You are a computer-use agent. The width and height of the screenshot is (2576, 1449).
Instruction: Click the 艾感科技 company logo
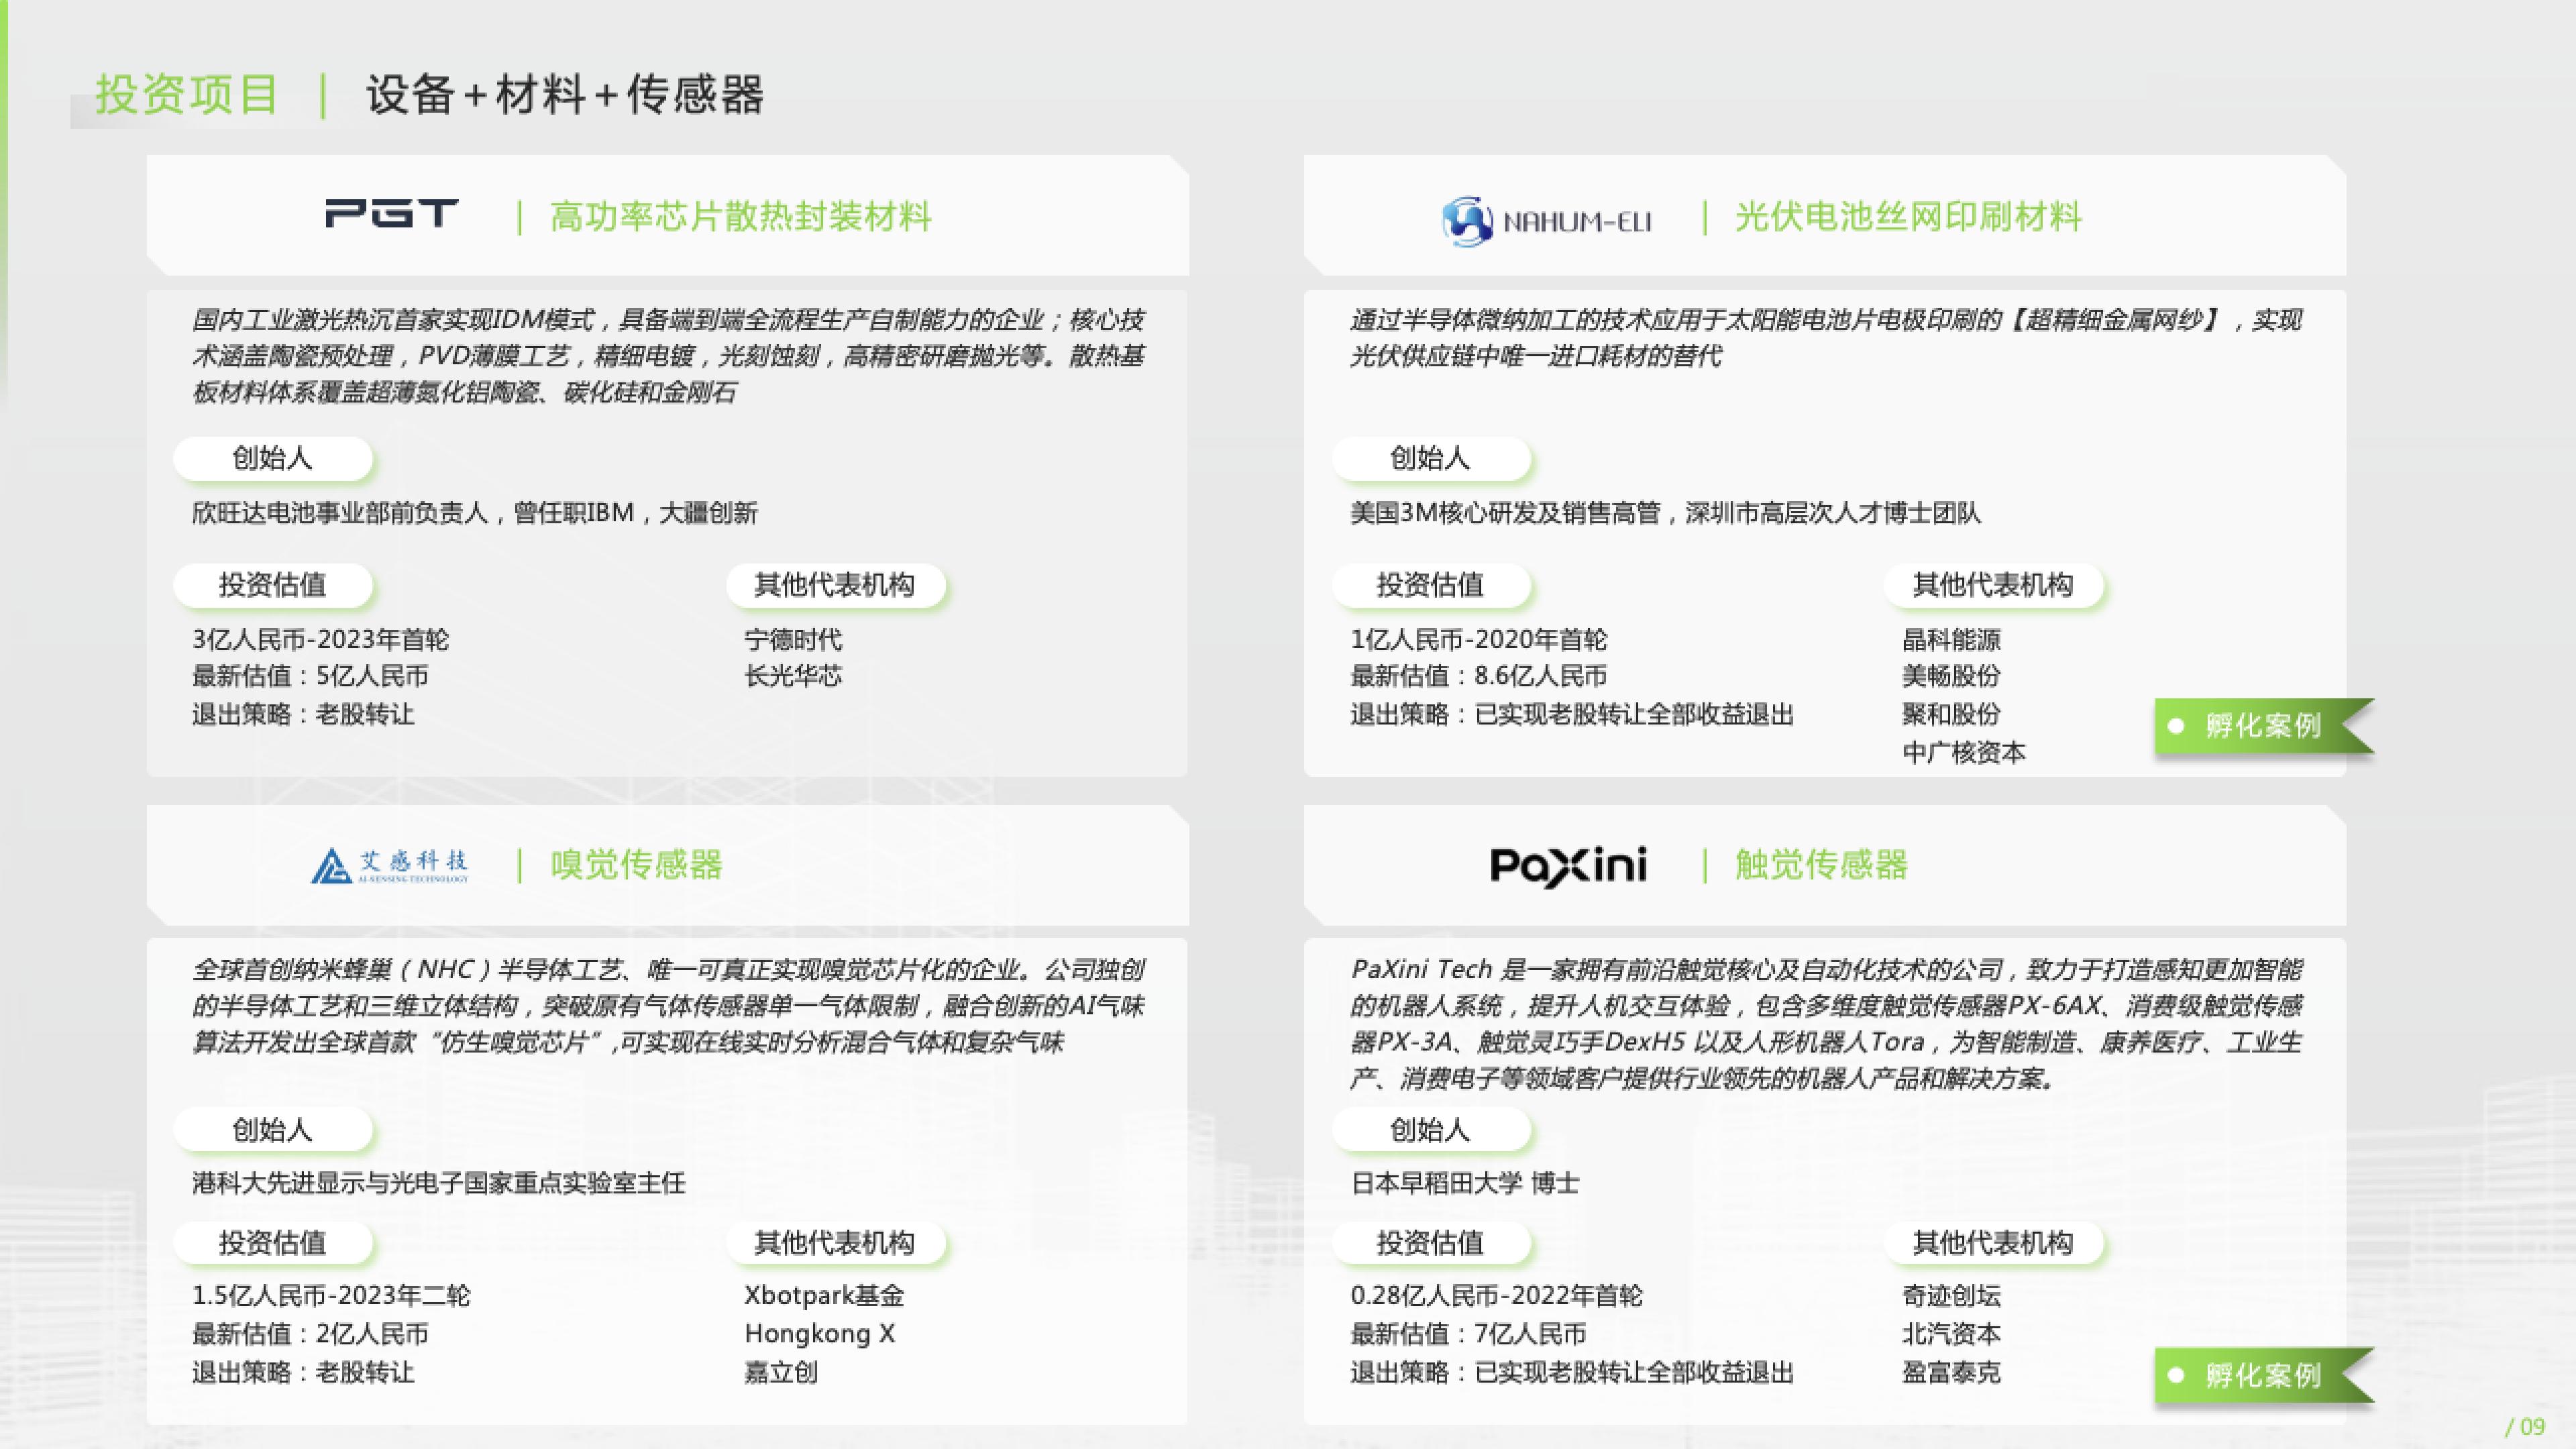coord(389,865)
